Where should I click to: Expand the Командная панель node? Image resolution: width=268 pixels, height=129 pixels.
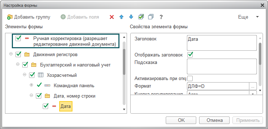pyautogui.click(x=31, y=85)
